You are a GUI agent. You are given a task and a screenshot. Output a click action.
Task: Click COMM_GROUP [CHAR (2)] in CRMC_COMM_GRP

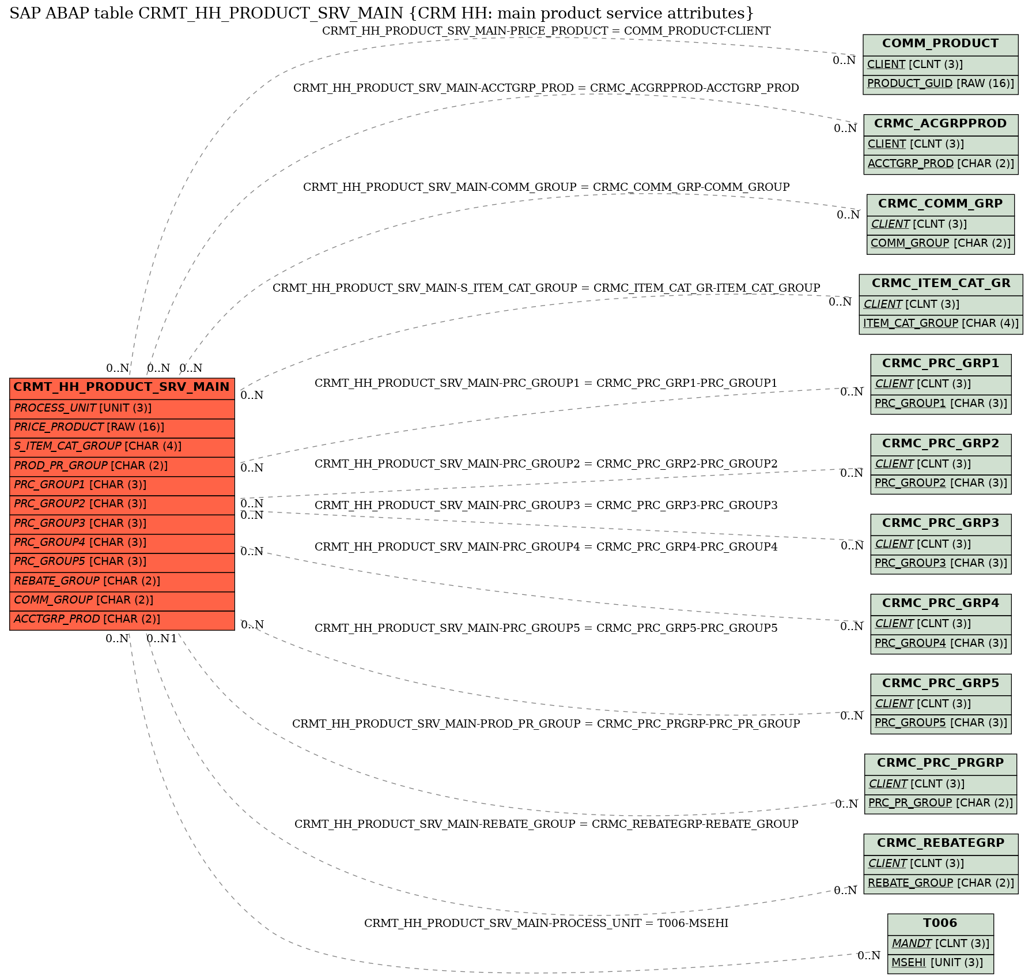pyautogui.click(x=940, y=244)
